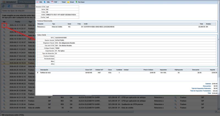Click '04 - Sustitución de CFDI previos' cell
Viewport: 220px width, 116px height.
tap(130, 104)
